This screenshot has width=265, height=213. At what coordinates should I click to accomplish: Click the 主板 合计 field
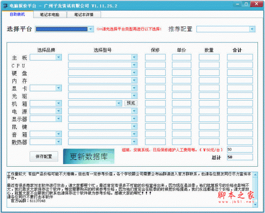pyautogui.click(x=240, y=57)
